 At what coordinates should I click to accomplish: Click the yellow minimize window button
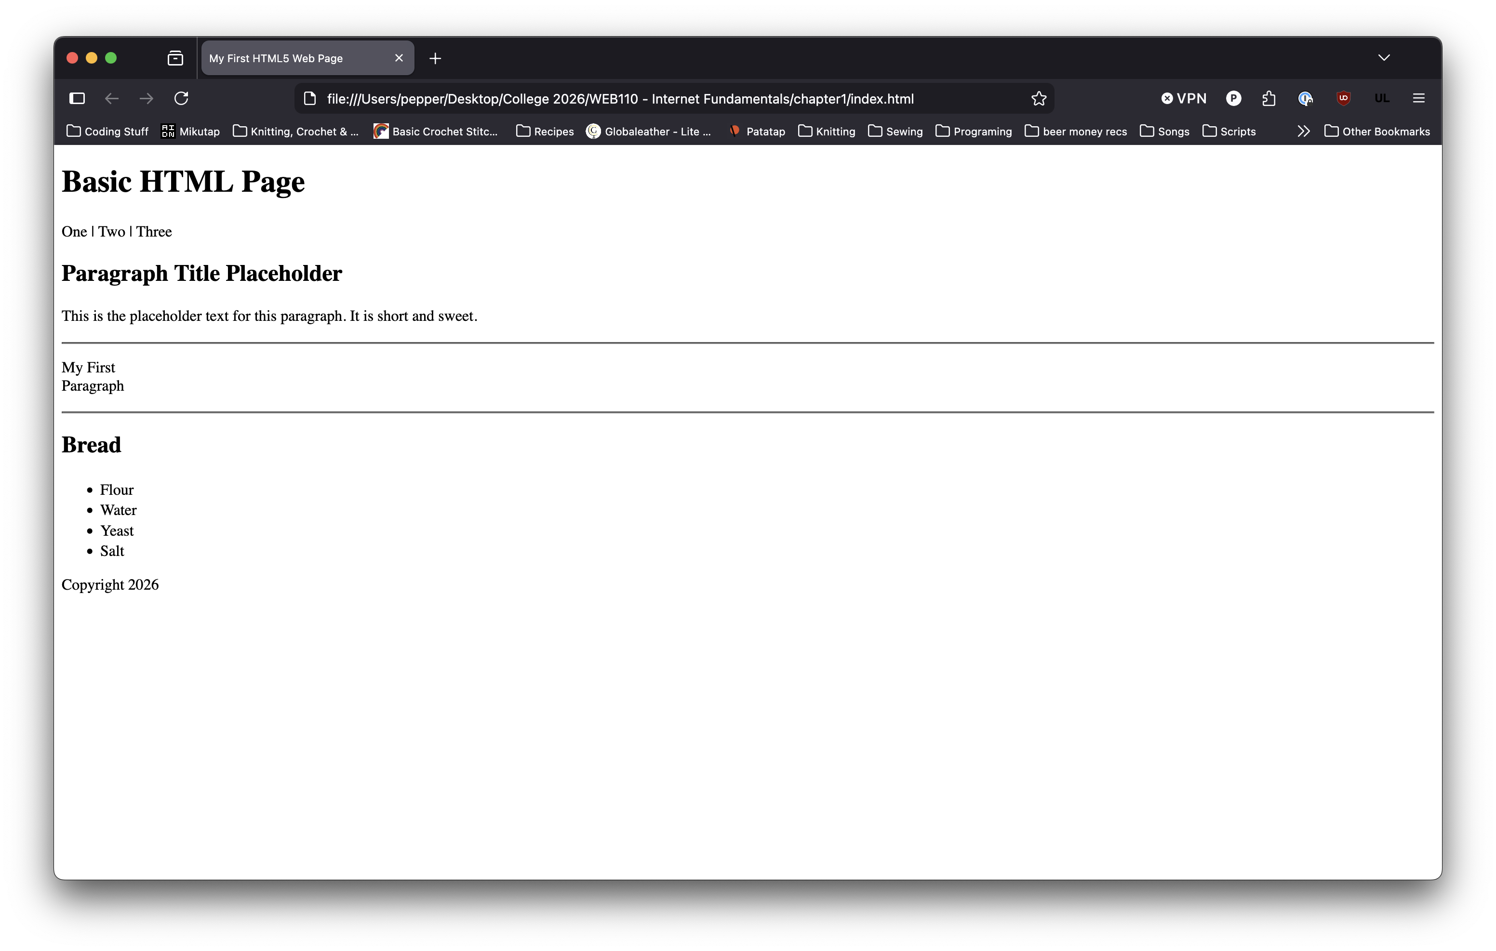point(91,58)
